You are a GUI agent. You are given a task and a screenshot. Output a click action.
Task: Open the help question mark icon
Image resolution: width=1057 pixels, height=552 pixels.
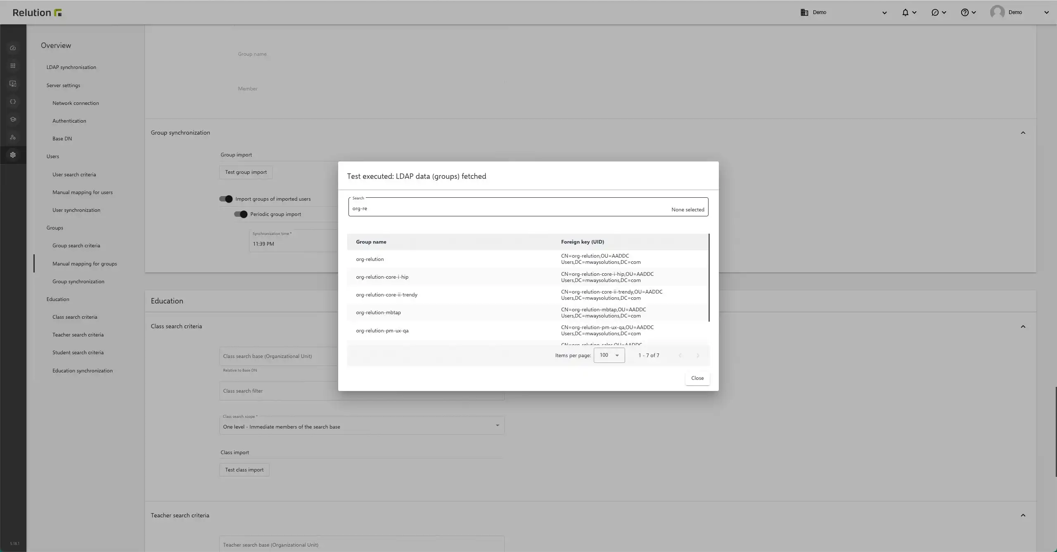pyautogui.click(x=965, y=12)
